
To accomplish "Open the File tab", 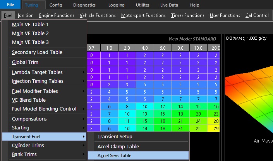I will point(10,5).
